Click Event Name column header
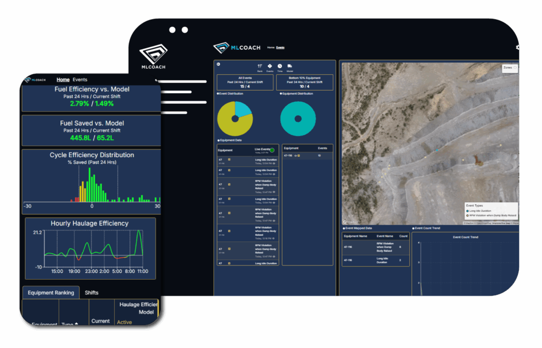 385,236
